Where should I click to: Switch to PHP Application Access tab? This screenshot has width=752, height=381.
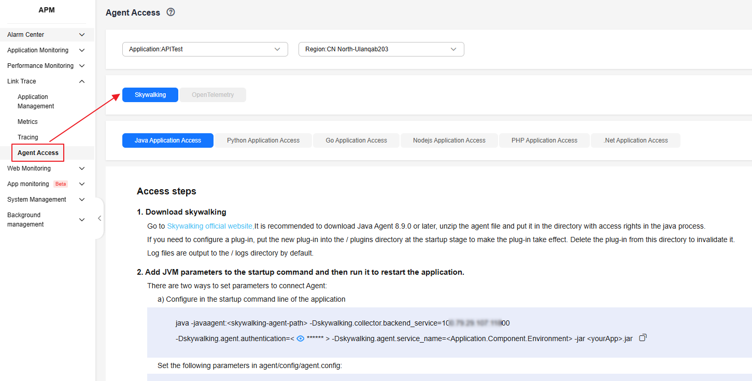[x=544, y=140]
